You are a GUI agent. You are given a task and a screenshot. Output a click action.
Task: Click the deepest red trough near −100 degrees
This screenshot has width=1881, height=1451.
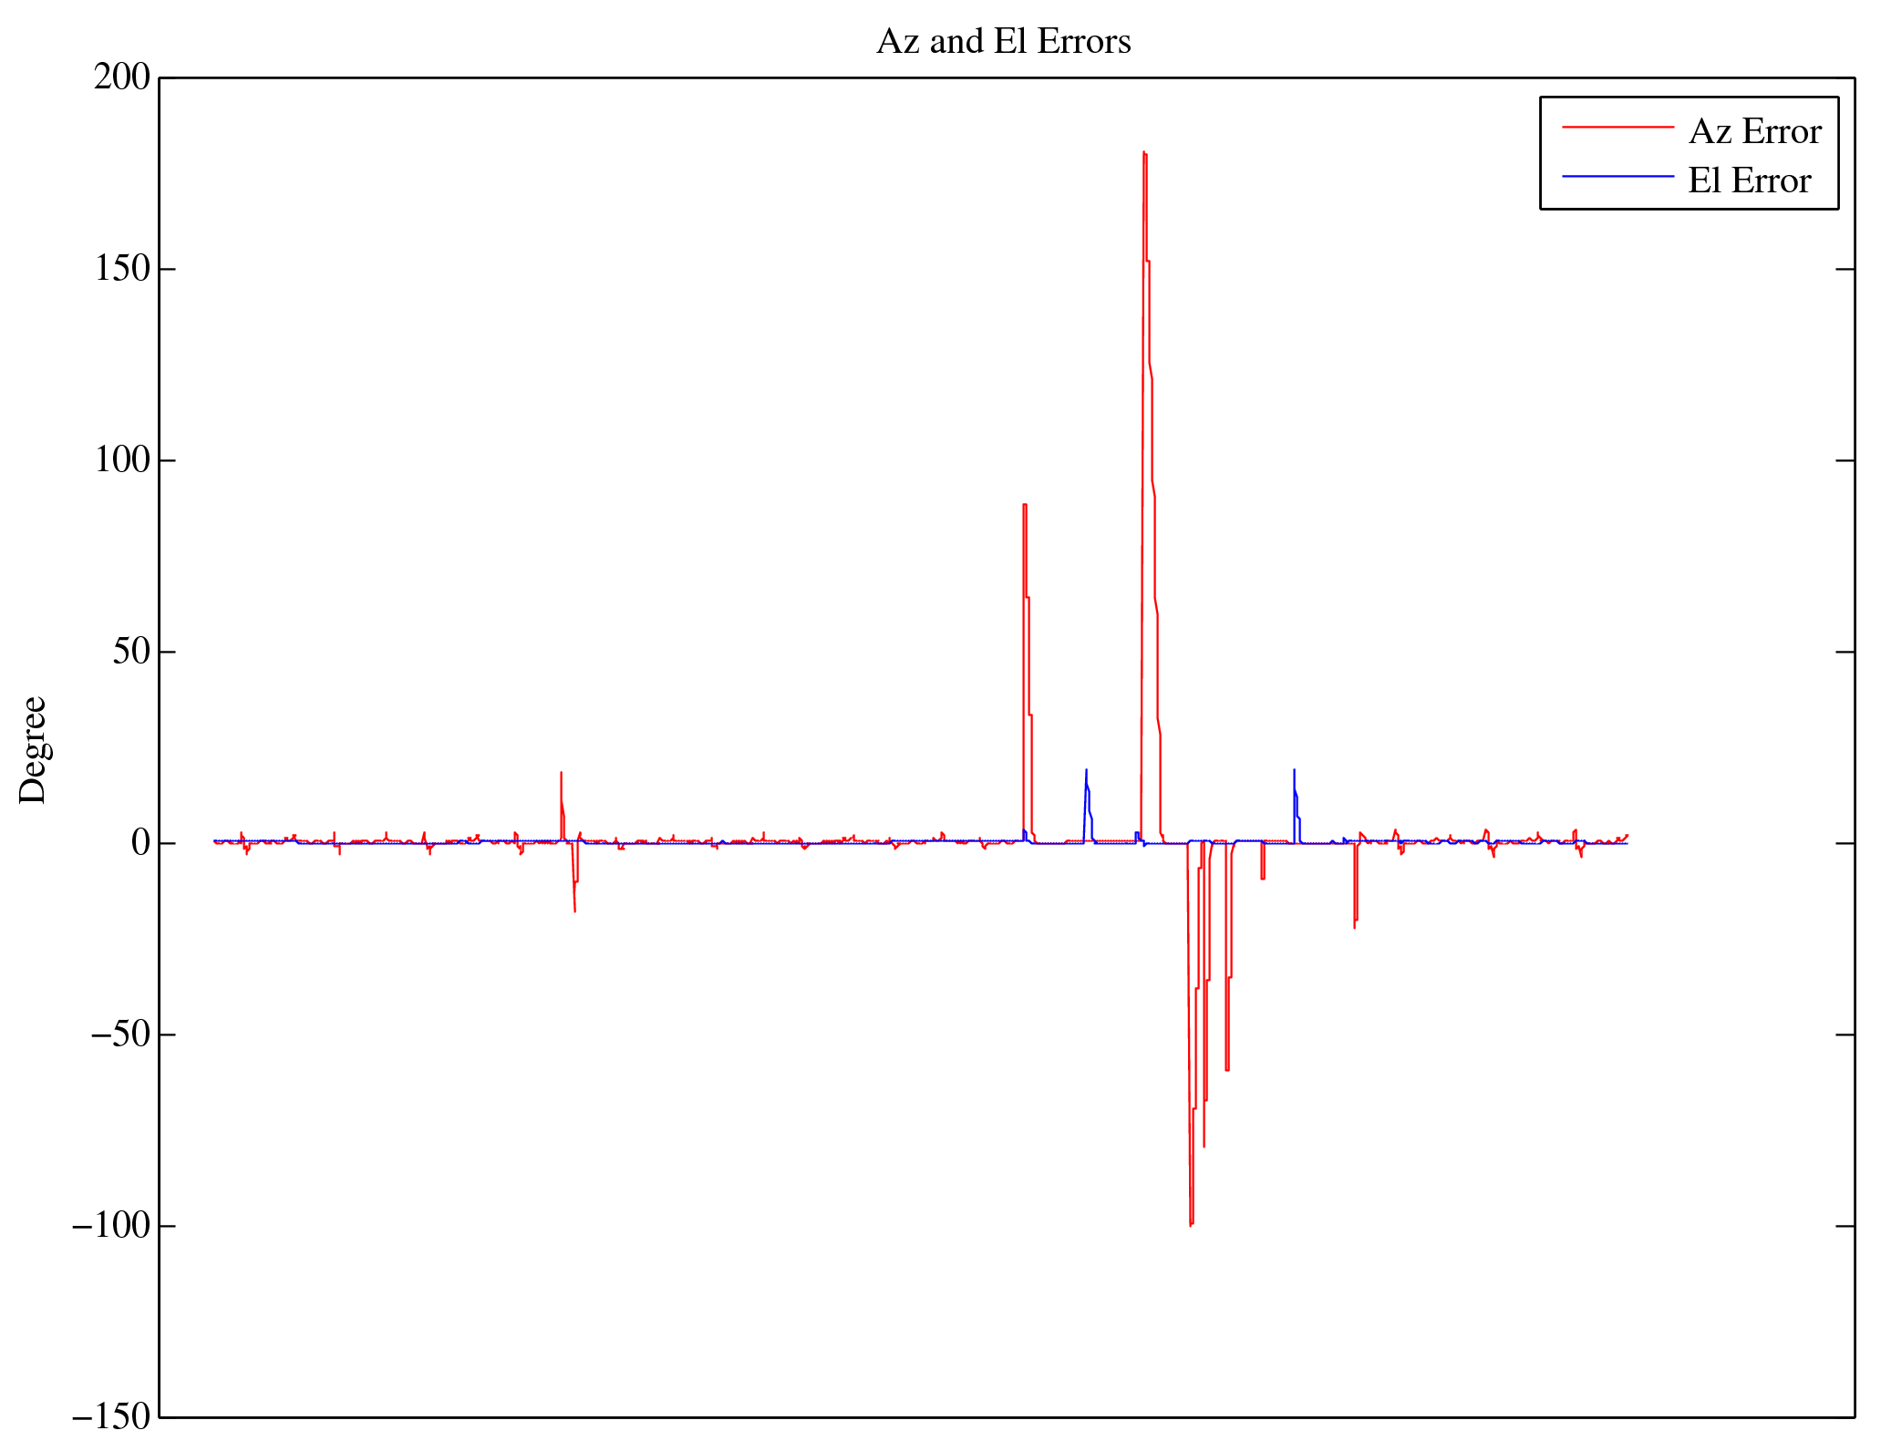tap(1191, 1223)
